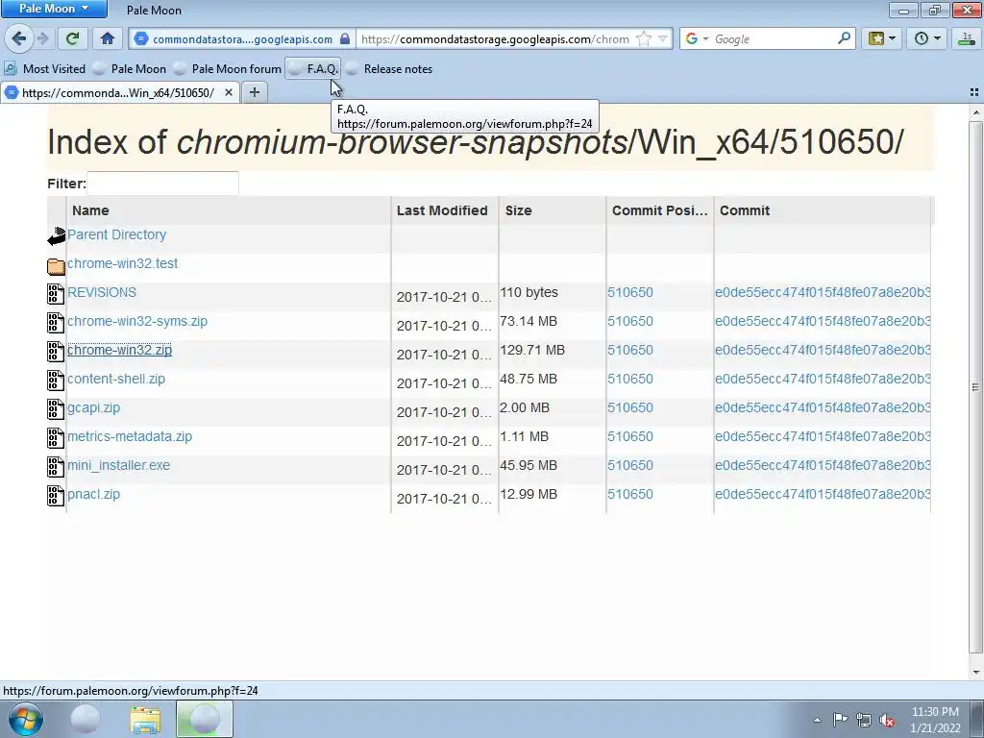Screen dimensions: 984x738
Task: Go back using the back arrow button
Action: [19, 38]
